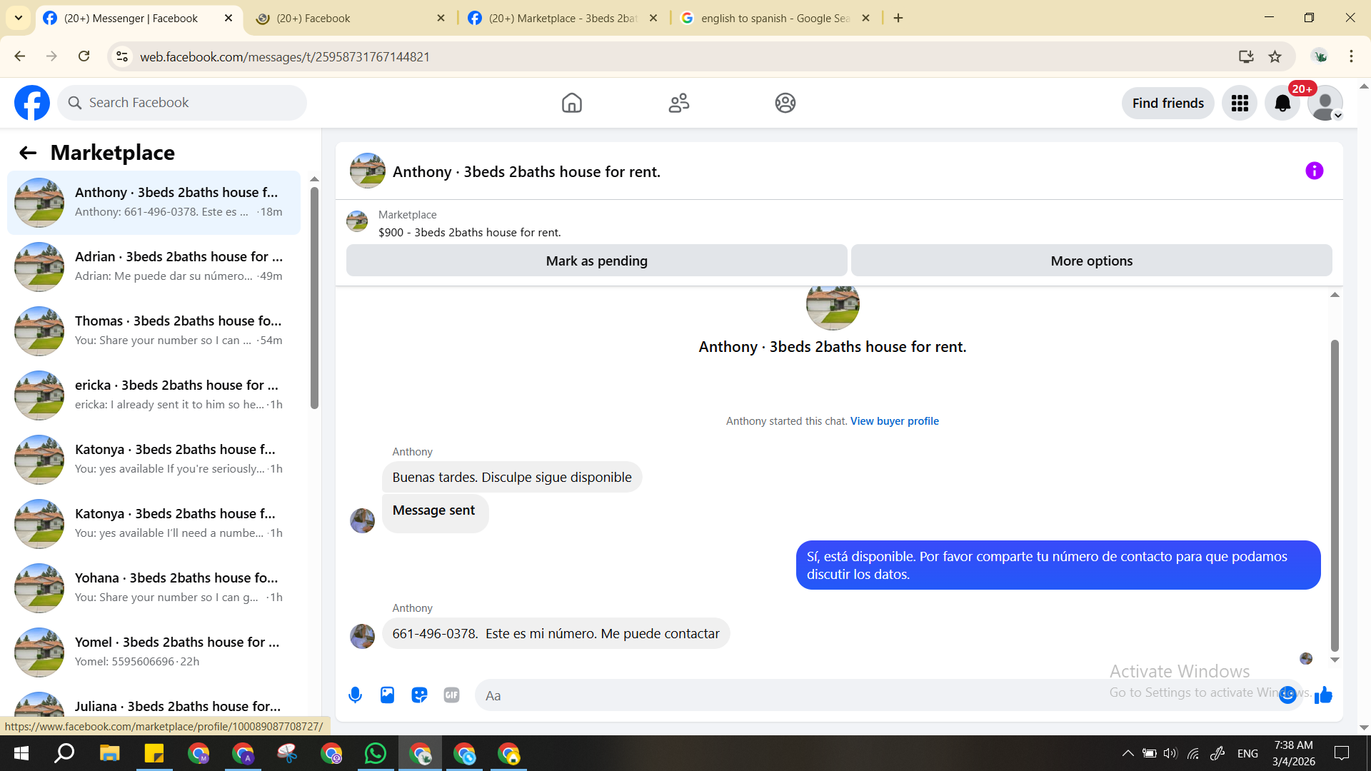Viewport: 1371px width, 771px height.
Task: Open the GIF picker icon
Action: [451, 695]
